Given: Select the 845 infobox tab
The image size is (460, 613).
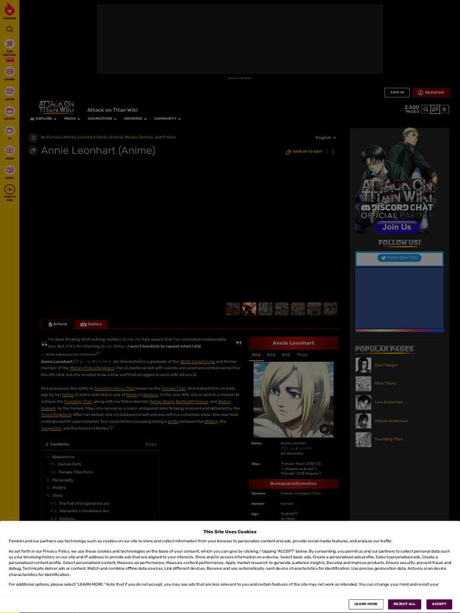Looking at the screenshot, I should pos(286,355).
